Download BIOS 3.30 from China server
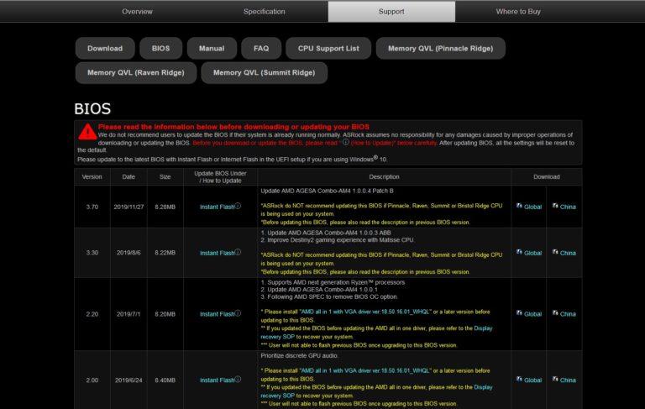 point(568,253)
